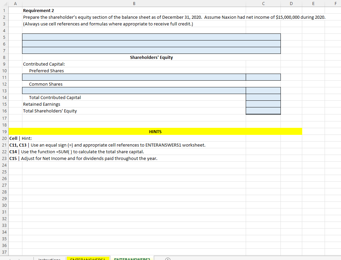Click the Total Shareholders' Equity amount cell C16

click(x=263, y=111)
